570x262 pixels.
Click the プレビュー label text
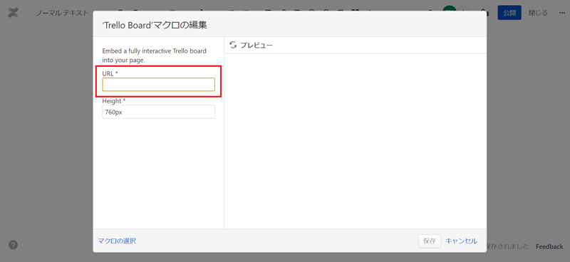(256, 46)
